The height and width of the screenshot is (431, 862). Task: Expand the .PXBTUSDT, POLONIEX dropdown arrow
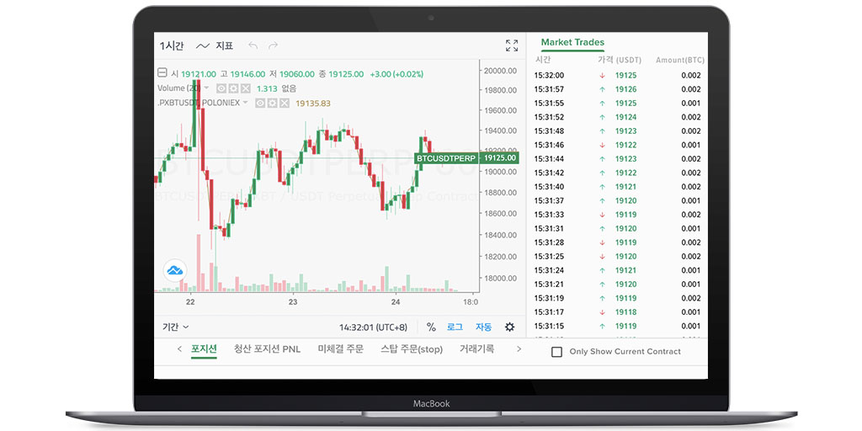[x=245, y=102]
